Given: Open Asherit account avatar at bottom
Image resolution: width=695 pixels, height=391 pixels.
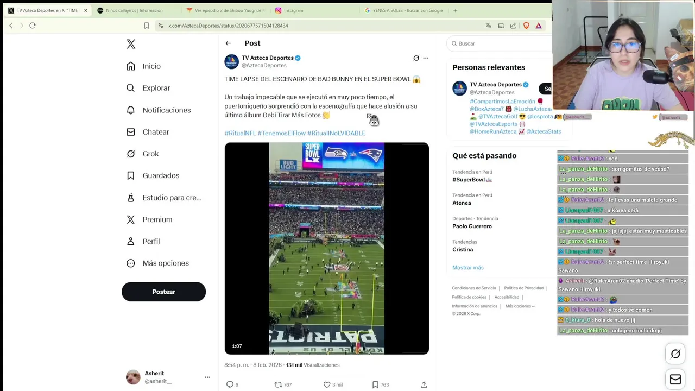Looking at the screenshot, I should pos(133,377).
